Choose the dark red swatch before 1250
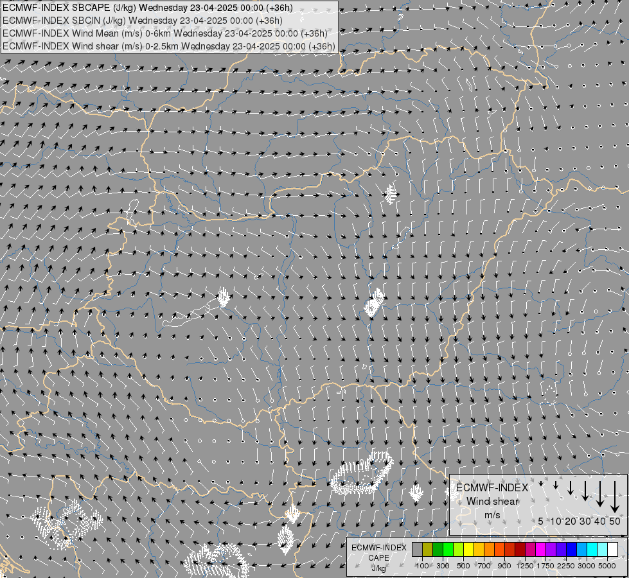 click(x=520, y=549)
